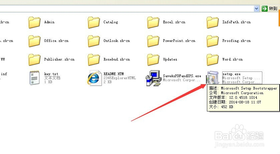The height and width of the screenshot is (154, 280).
Task: Click the file name "README.HTM"
Action: pyautogui.click(x=113, y=74)
